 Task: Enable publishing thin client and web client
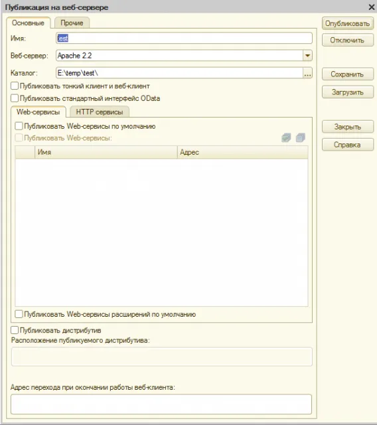15,86
